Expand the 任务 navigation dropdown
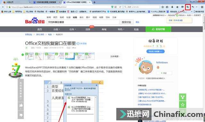Viewport: 205px width, 122px height. [73, 29]
